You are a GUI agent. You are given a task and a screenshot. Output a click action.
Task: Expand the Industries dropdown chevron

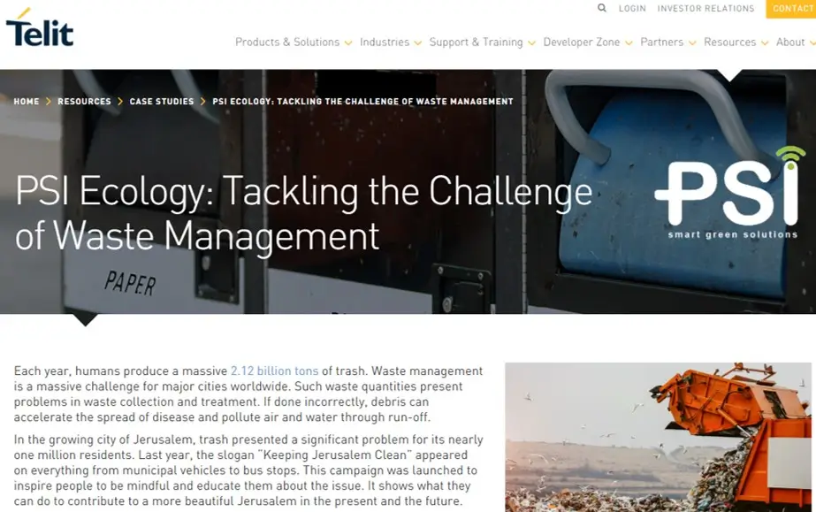tap(417, 43)
